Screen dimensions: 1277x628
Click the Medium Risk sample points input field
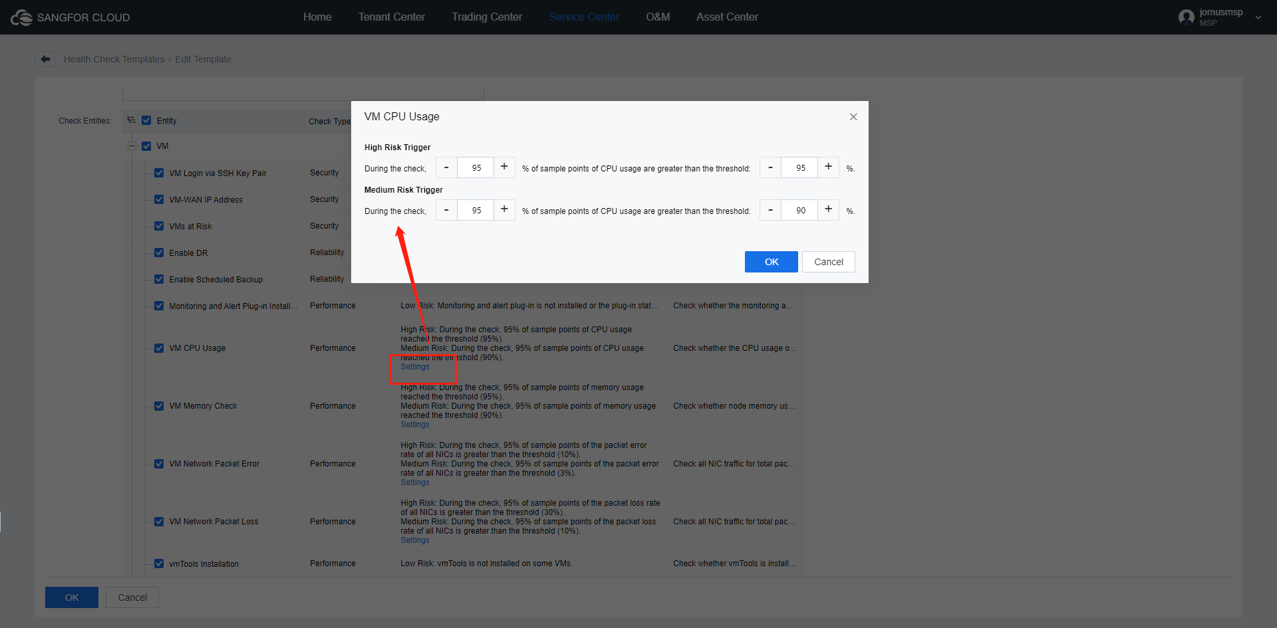[x=476, y=210]
